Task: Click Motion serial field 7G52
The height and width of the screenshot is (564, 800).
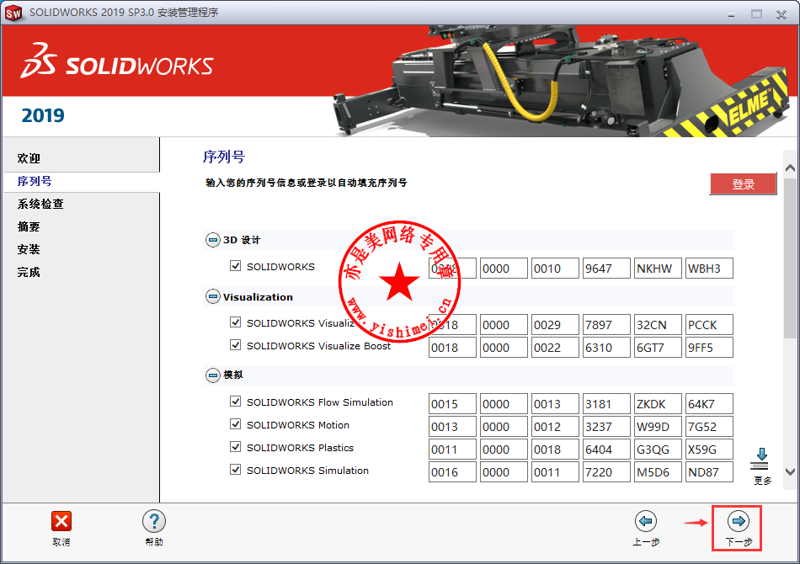Action: pyautogui.click(x=709, y=426)
